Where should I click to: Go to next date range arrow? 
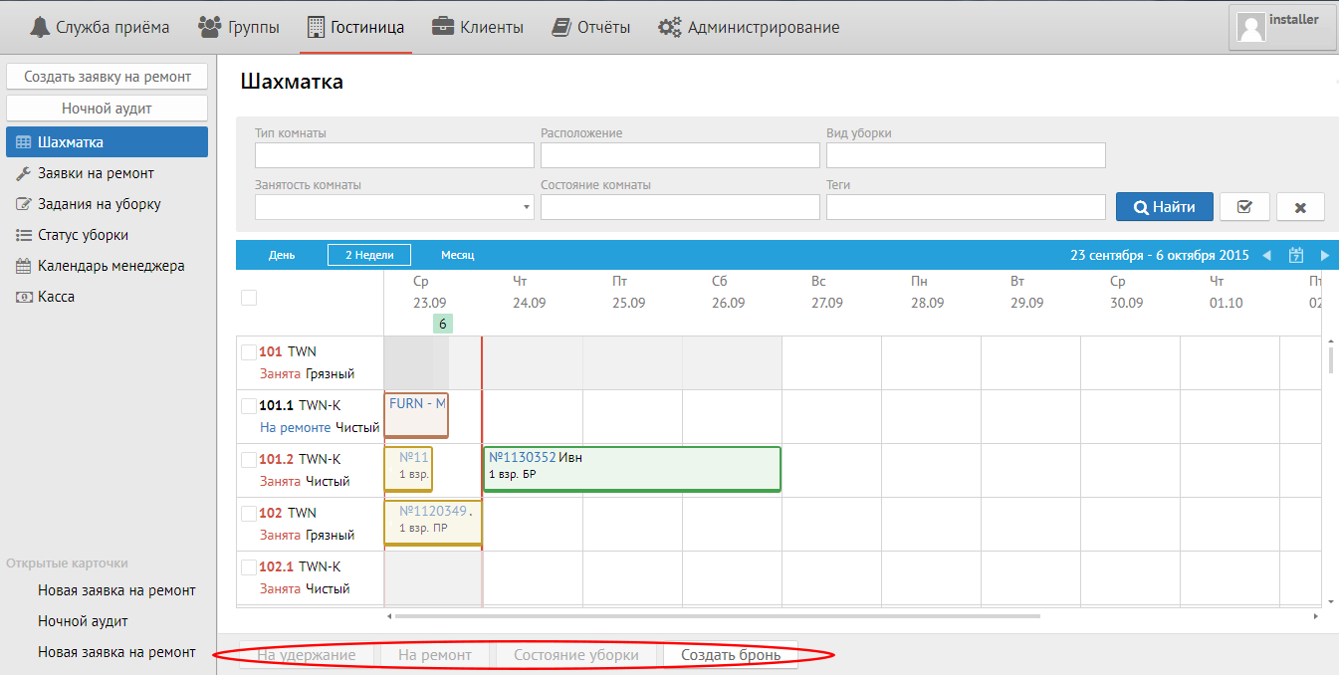pyautogui.click(x=1324, y=255)
